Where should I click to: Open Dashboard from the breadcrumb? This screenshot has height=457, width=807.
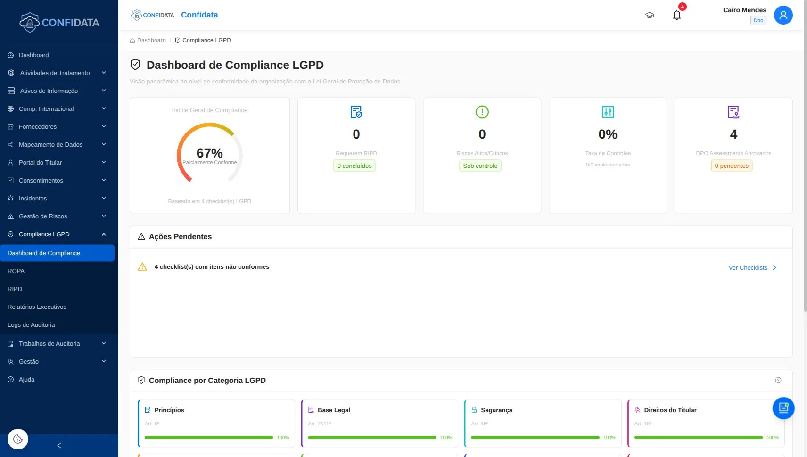click(x=151, y=40)
